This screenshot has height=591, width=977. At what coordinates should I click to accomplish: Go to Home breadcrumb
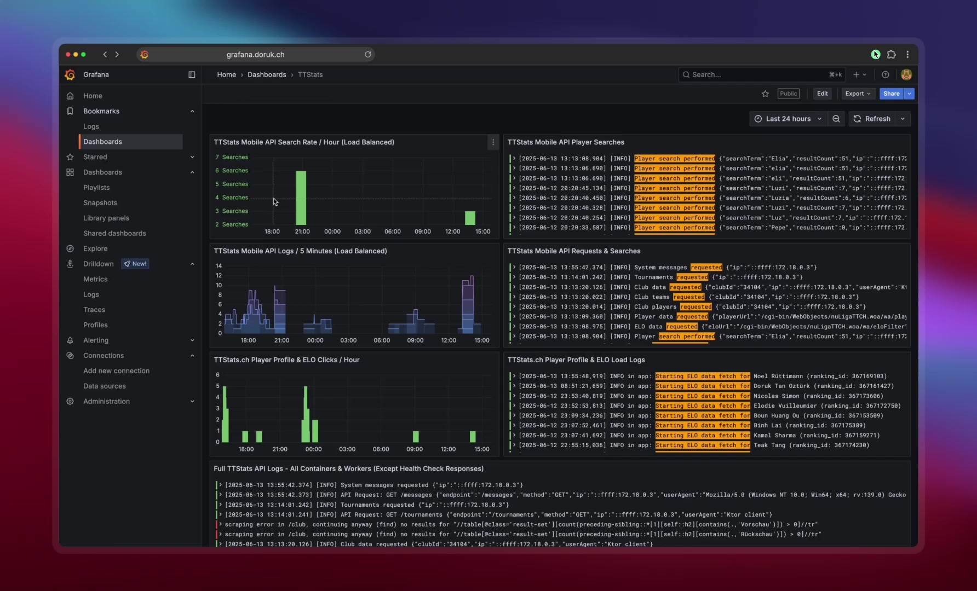click(x=226, y=75)
